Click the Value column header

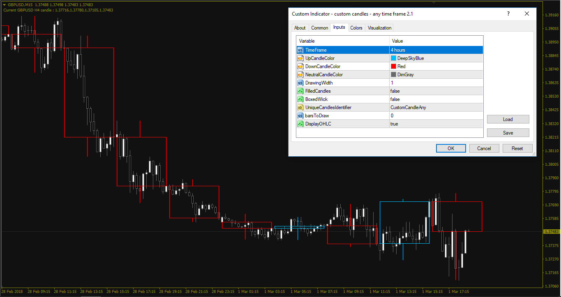(436, 41)
